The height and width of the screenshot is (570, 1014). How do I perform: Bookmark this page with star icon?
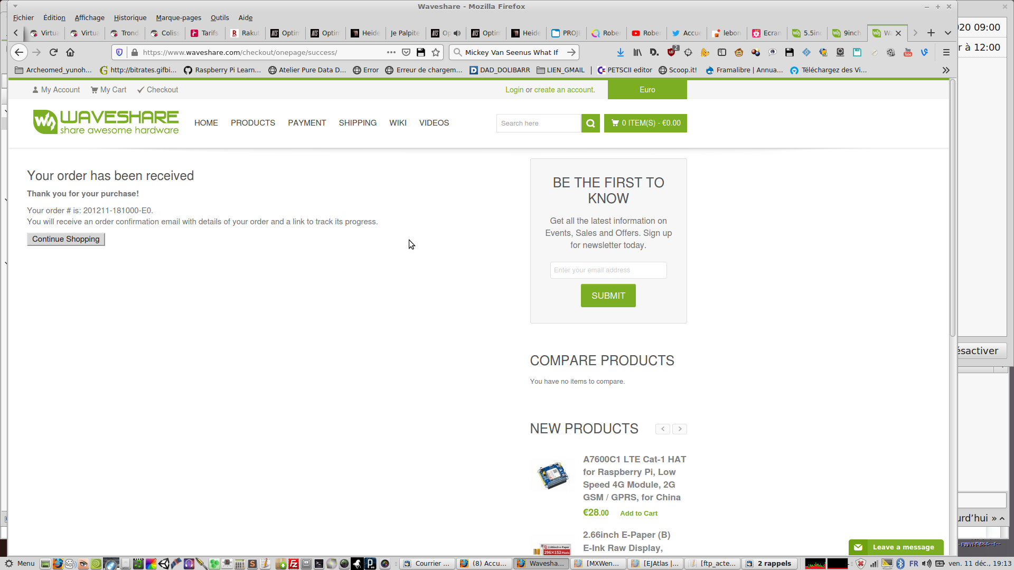coord(436,52)
